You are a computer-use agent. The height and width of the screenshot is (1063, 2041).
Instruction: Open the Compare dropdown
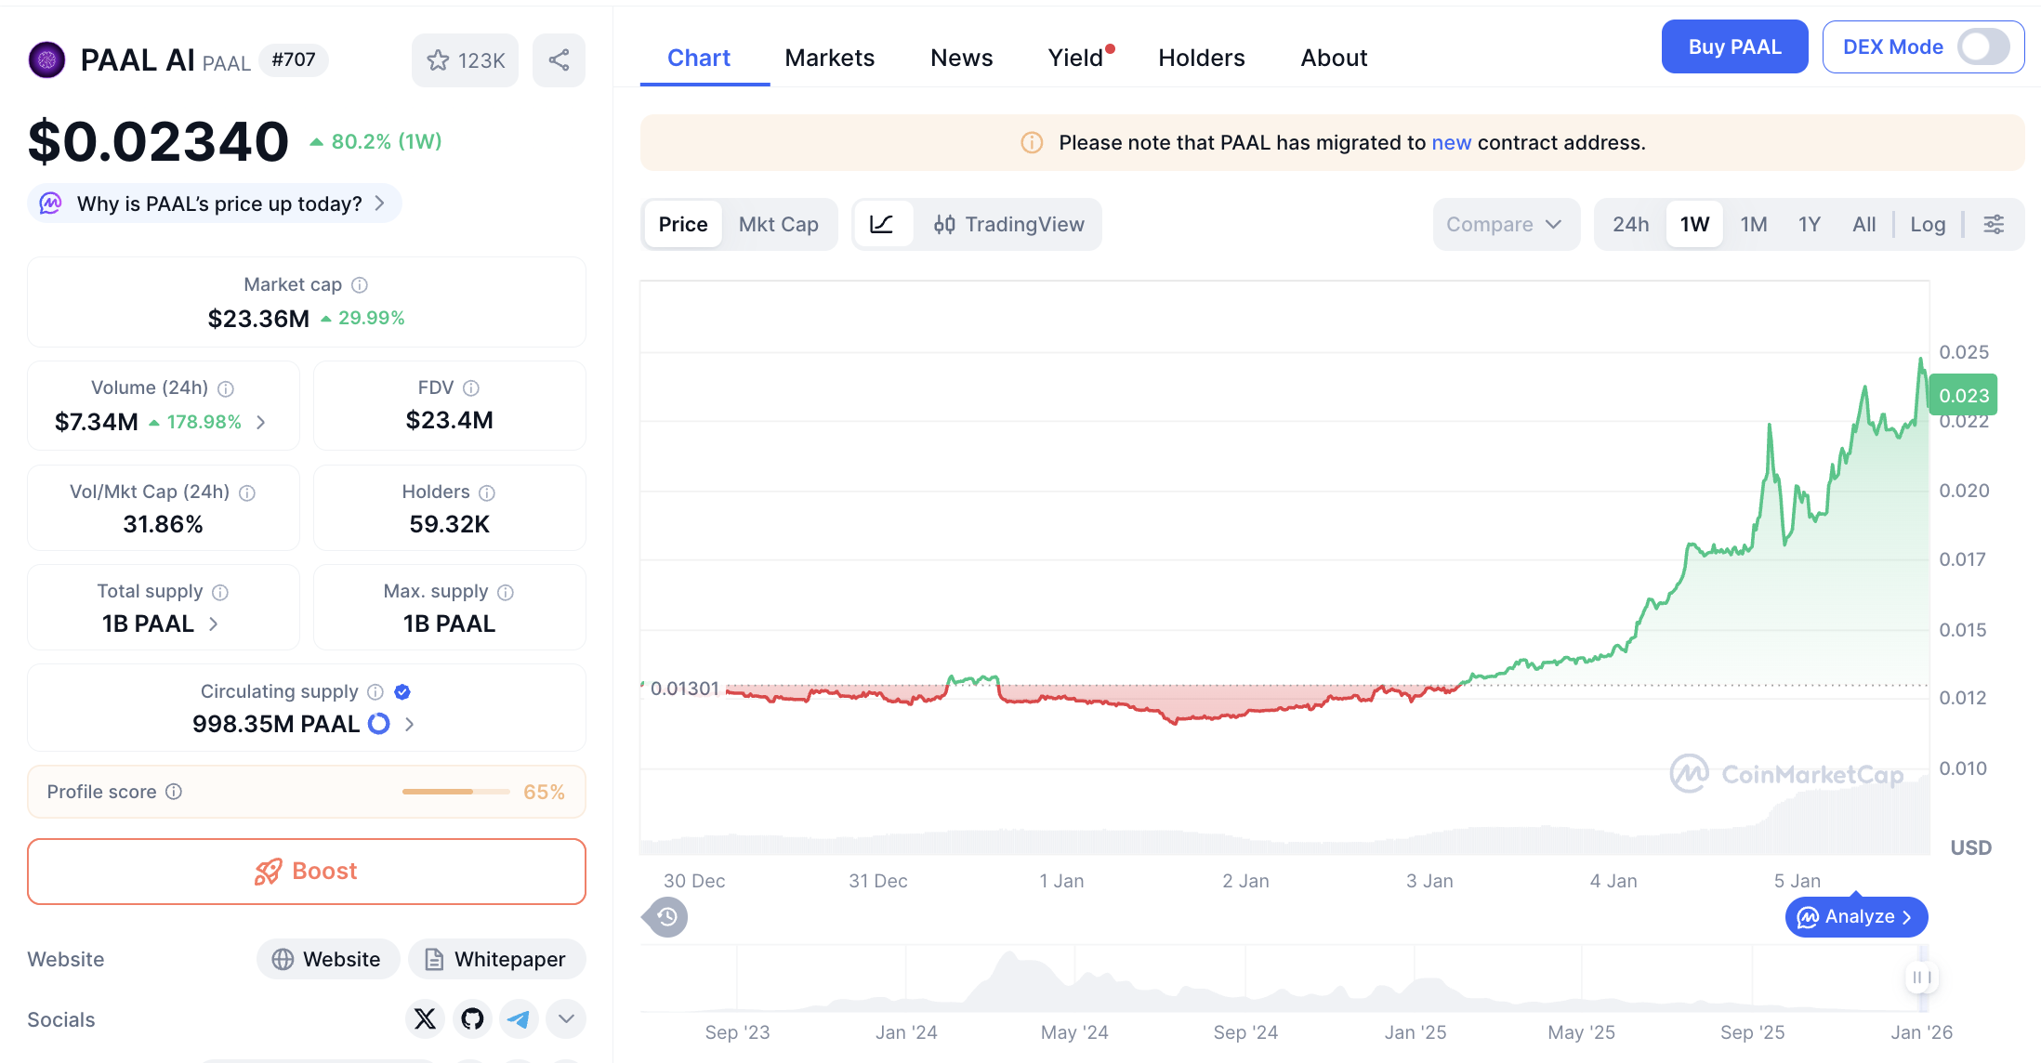tap(1505, 224)
